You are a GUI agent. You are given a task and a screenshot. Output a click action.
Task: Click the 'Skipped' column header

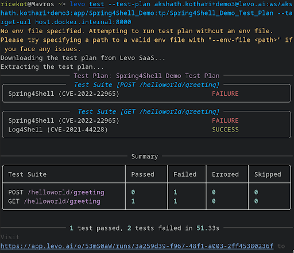(x=268, y=174)
